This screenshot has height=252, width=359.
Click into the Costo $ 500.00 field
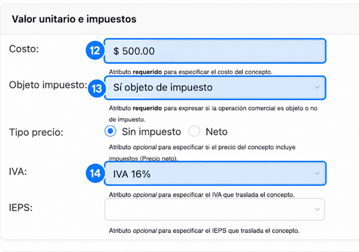pyautogui.click(x=215, y=51)
